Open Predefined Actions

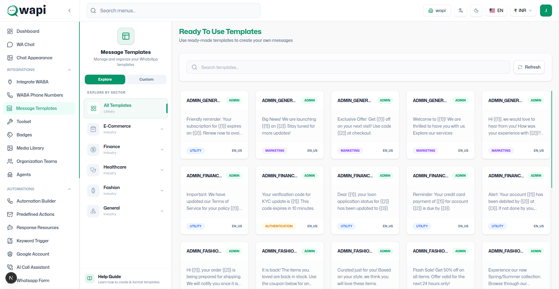tap(39, 214)
